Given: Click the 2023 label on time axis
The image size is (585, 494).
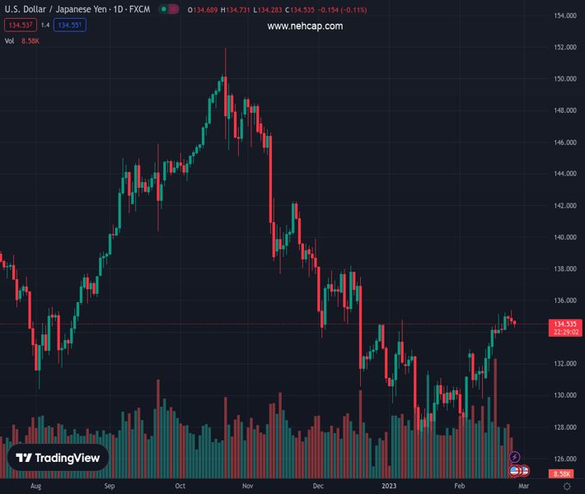Looking at the screenshot, I should coord(391,487).
